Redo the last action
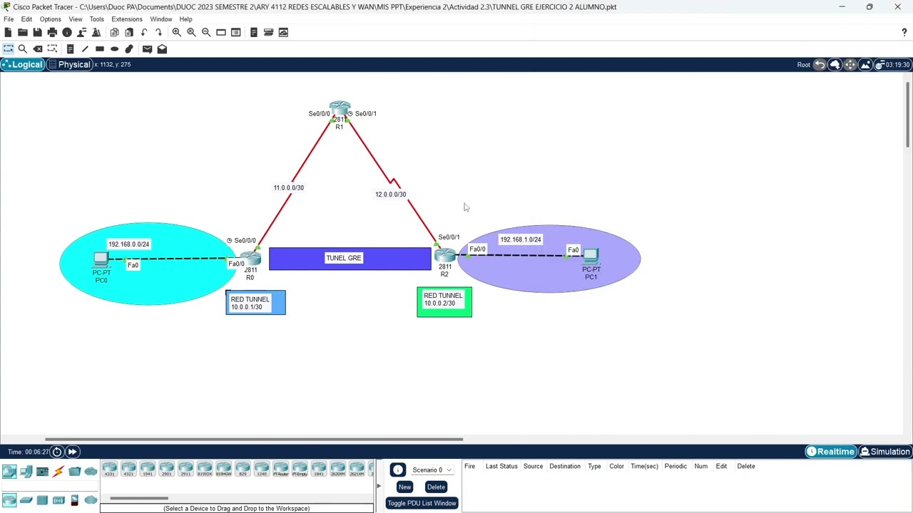The height and width of the screenshot is (513, 913). (x=158, y=32)
